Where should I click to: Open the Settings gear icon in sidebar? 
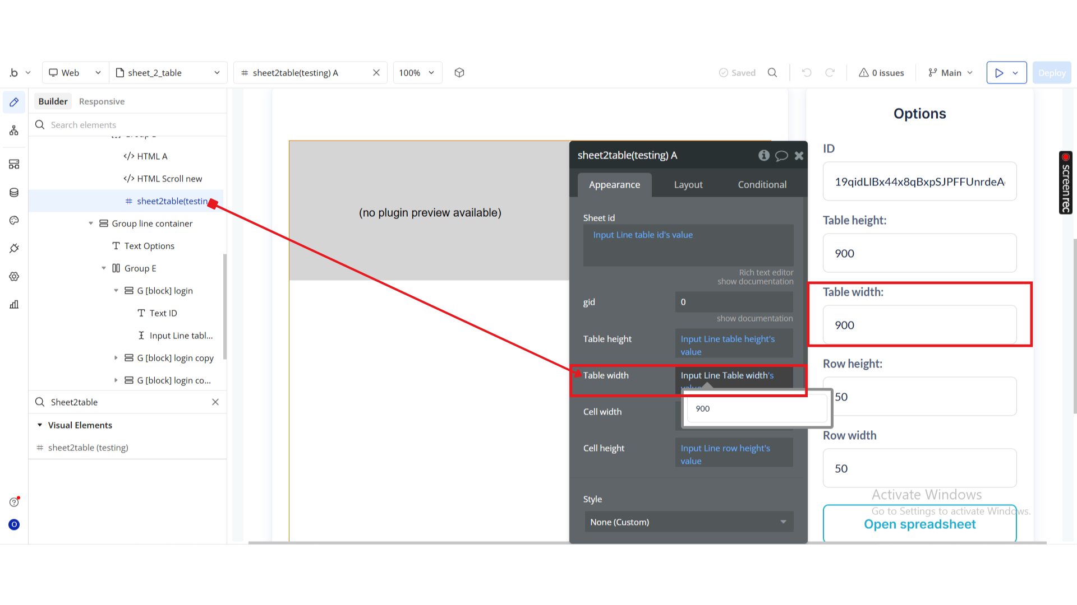click(x=14, y=277)
